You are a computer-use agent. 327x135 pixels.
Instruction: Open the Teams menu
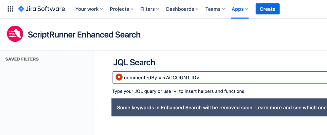pyautogui.click(x=215, y=9)
